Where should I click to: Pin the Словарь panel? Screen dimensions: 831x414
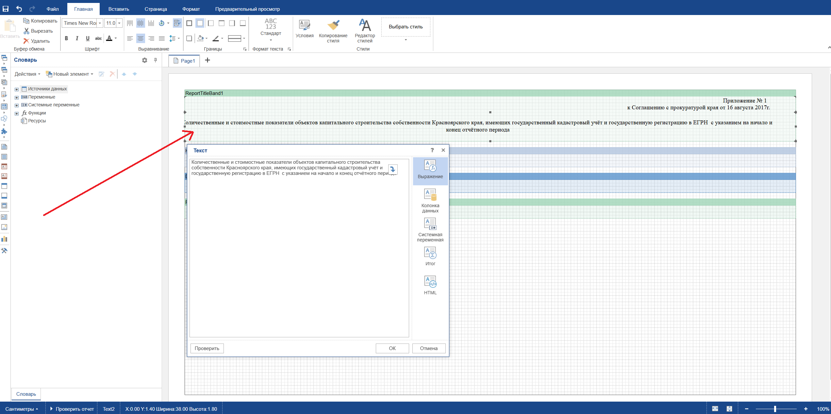point(156,60)
